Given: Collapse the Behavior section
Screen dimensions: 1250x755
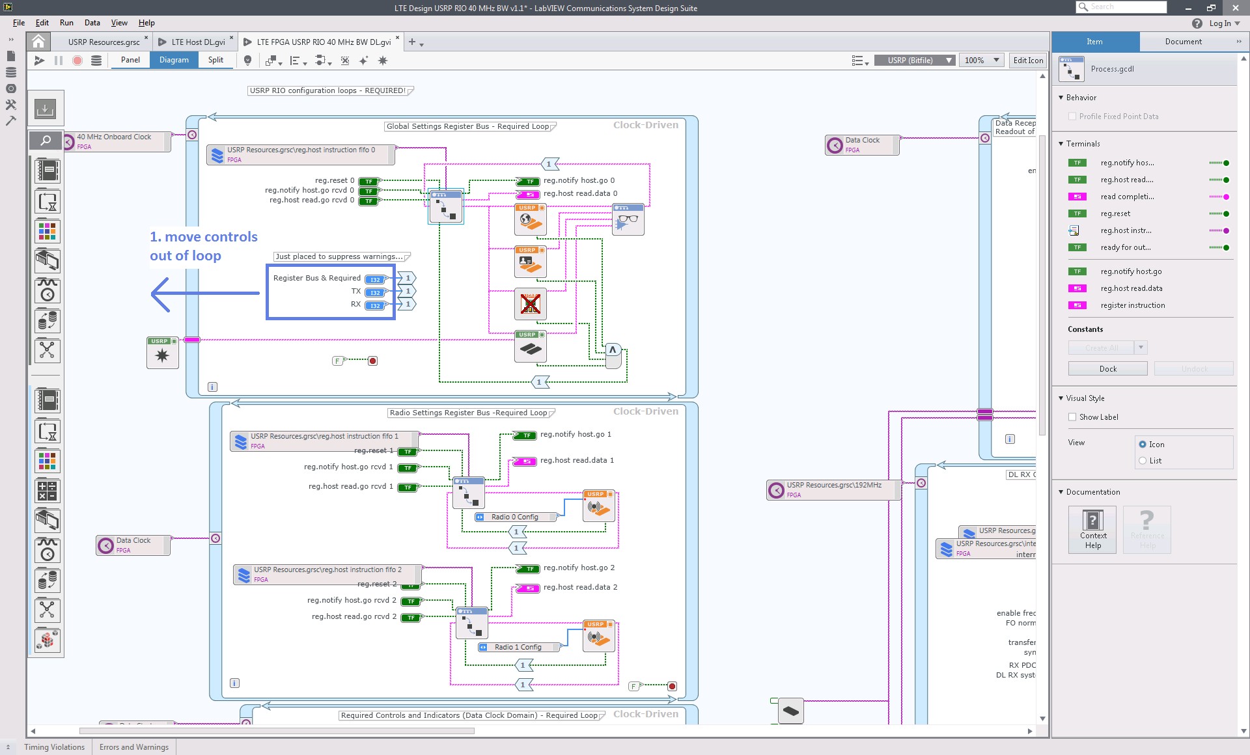Looking at the screenshot, I should point(1061,98).
